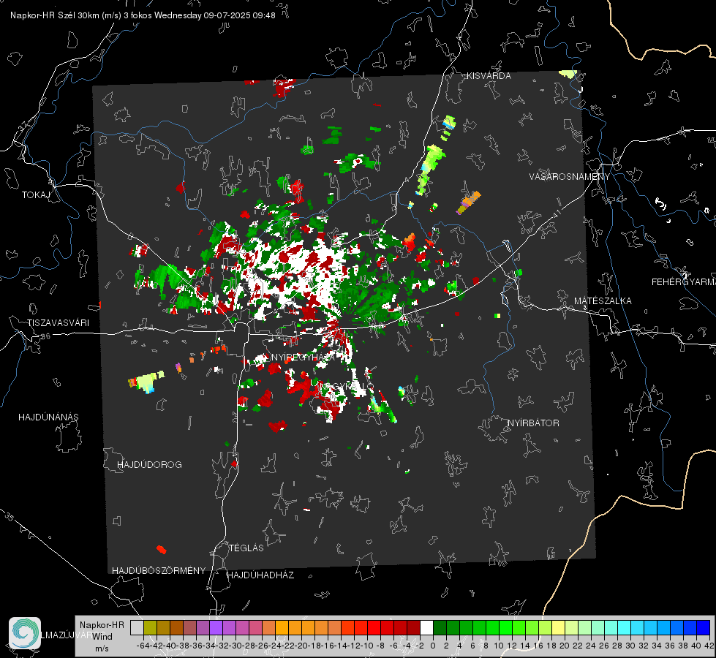Select the HAJDÚHADHÁZ city label
The width and height of the screenshot is (716, 658).
(x=260, y=575)
